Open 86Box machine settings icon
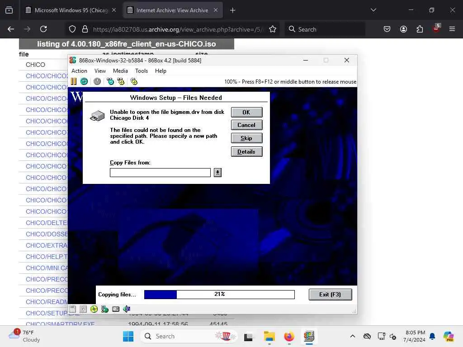Image resolution: width=463 pixels, height=347 pixels. 134,81
